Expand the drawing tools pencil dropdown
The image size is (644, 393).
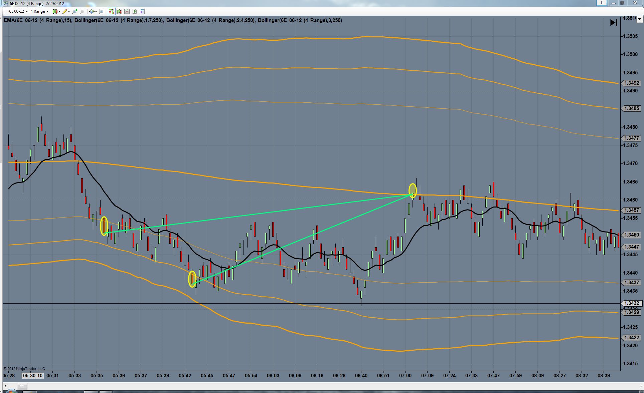coord(69,11)
